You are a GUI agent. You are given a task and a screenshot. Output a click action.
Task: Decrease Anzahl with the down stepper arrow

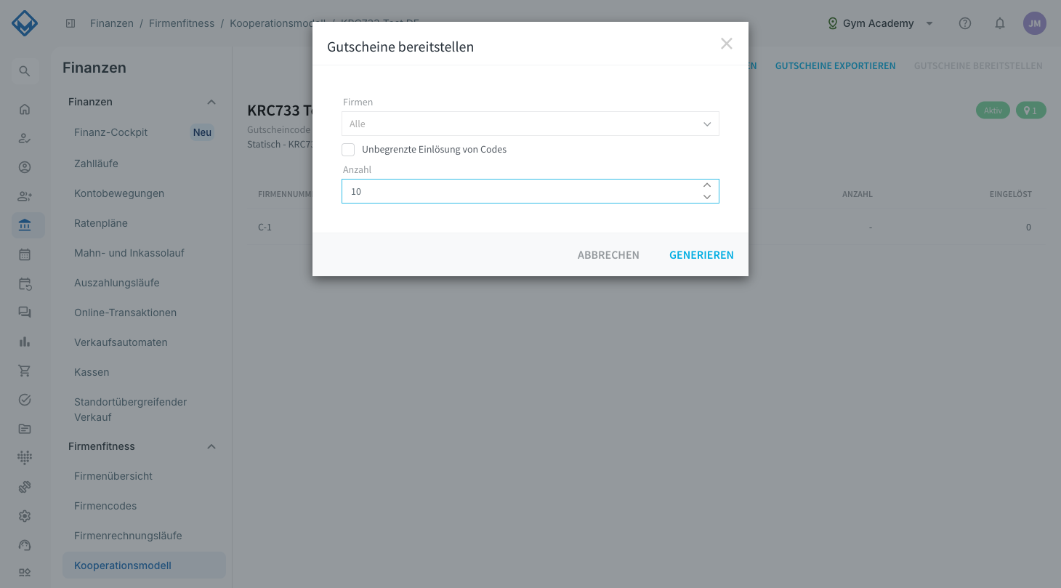(707, 197)
